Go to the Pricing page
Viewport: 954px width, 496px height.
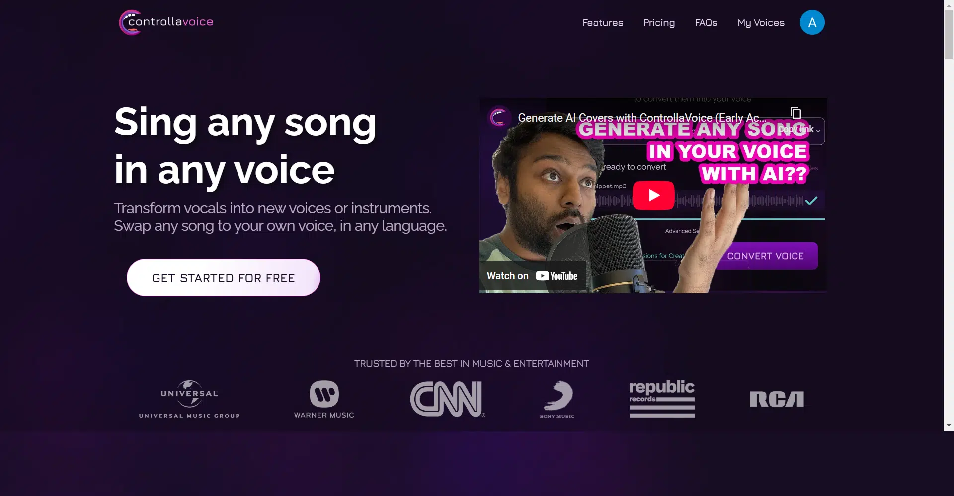tap(659, 22)
